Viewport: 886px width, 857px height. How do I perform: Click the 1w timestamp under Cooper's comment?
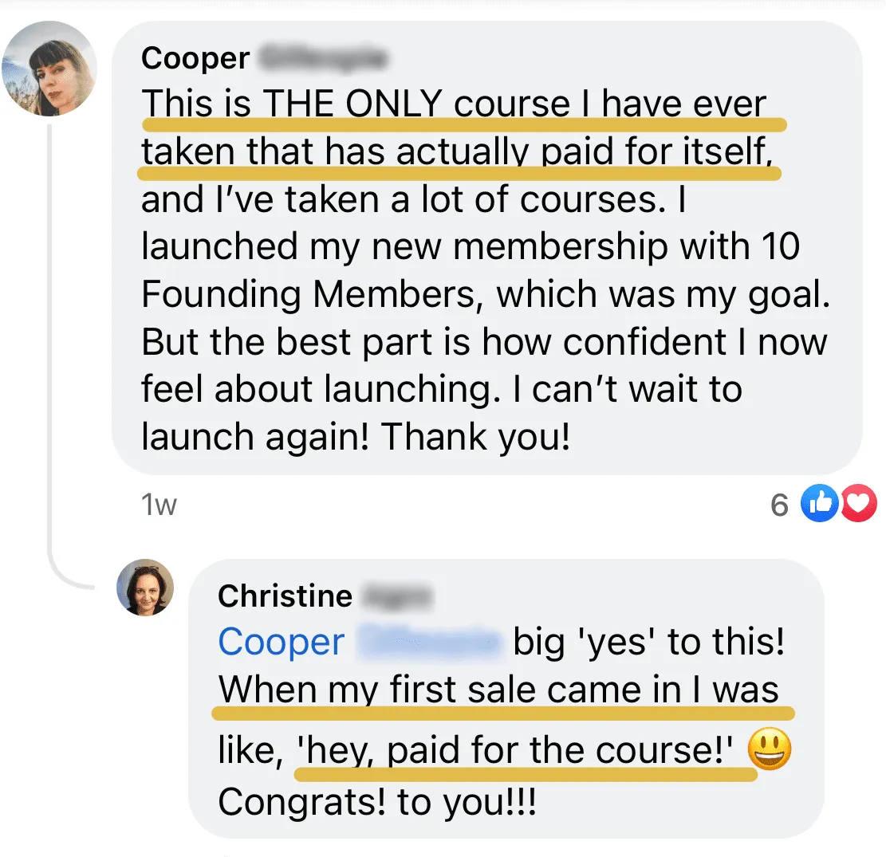coord(159,505)
